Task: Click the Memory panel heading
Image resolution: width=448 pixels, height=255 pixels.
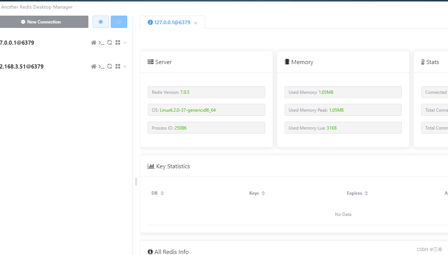Action: point(302,62)
